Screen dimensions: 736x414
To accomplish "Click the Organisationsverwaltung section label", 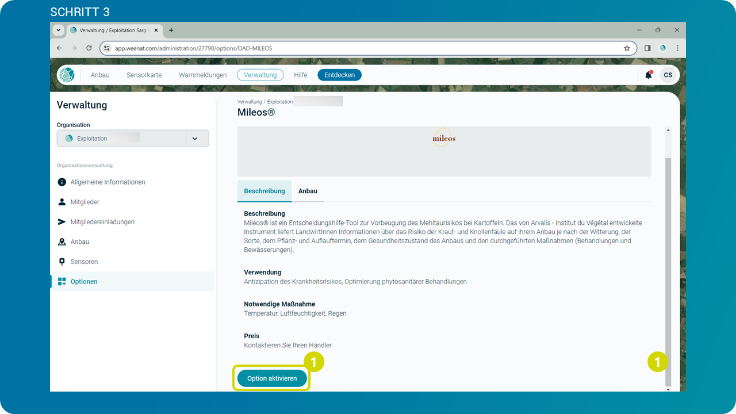I will [x=85, y=166].
